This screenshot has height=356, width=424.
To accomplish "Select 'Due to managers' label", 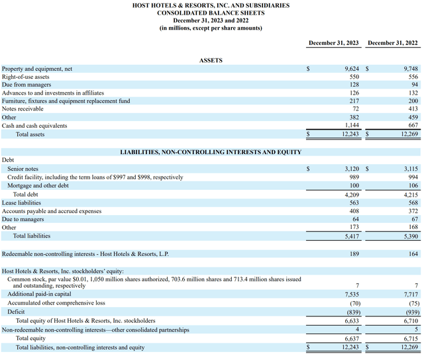I will click(x=23, y=219).
